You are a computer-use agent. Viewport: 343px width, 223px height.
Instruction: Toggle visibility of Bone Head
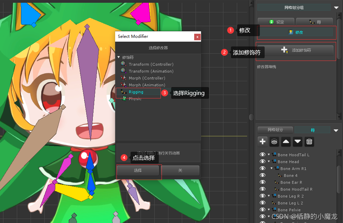(263, 161)
